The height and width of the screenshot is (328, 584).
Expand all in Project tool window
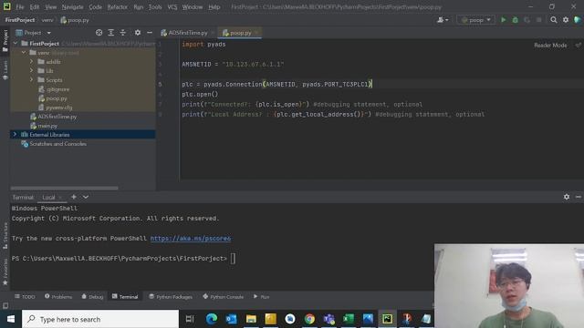pos(111,33)
